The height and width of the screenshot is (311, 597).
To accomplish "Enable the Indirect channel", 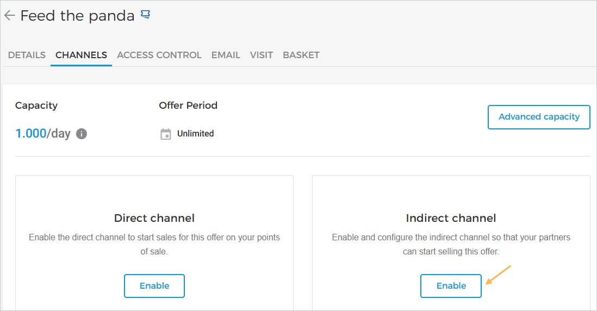I will click(451, 286).
